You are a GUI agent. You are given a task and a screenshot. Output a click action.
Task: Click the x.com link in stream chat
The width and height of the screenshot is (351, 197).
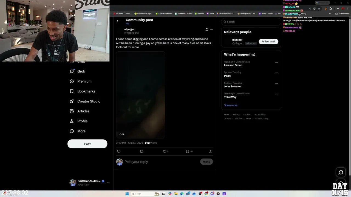(314, 21)
